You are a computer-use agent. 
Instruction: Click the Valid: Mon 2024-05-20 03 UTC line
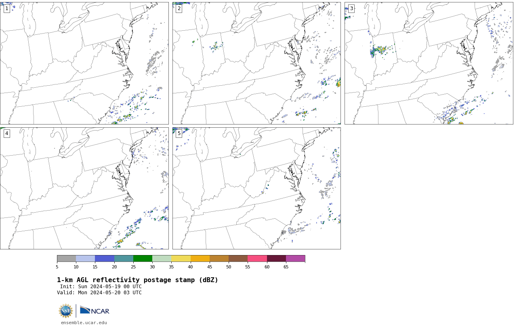(x=99, y=293)
